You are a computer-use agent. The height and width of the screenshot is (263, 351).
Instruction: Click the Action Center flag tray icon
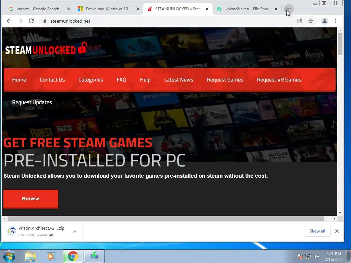point(300,256)
